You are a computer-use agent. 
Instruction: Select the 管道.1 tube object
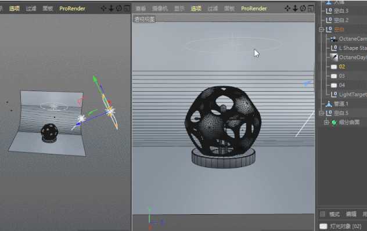coord(341,104)
